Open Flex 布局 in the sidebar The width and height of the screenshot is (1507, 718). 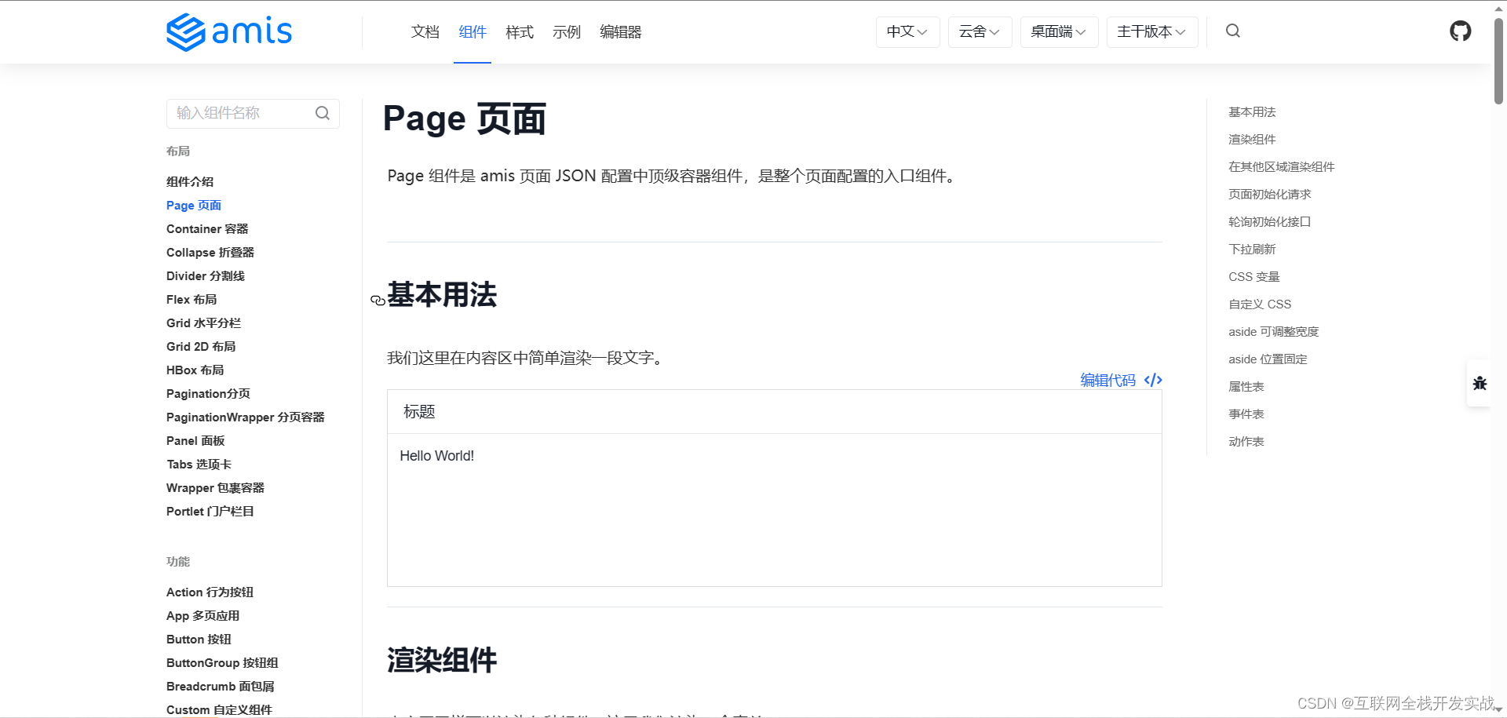[x=192, y=300]
